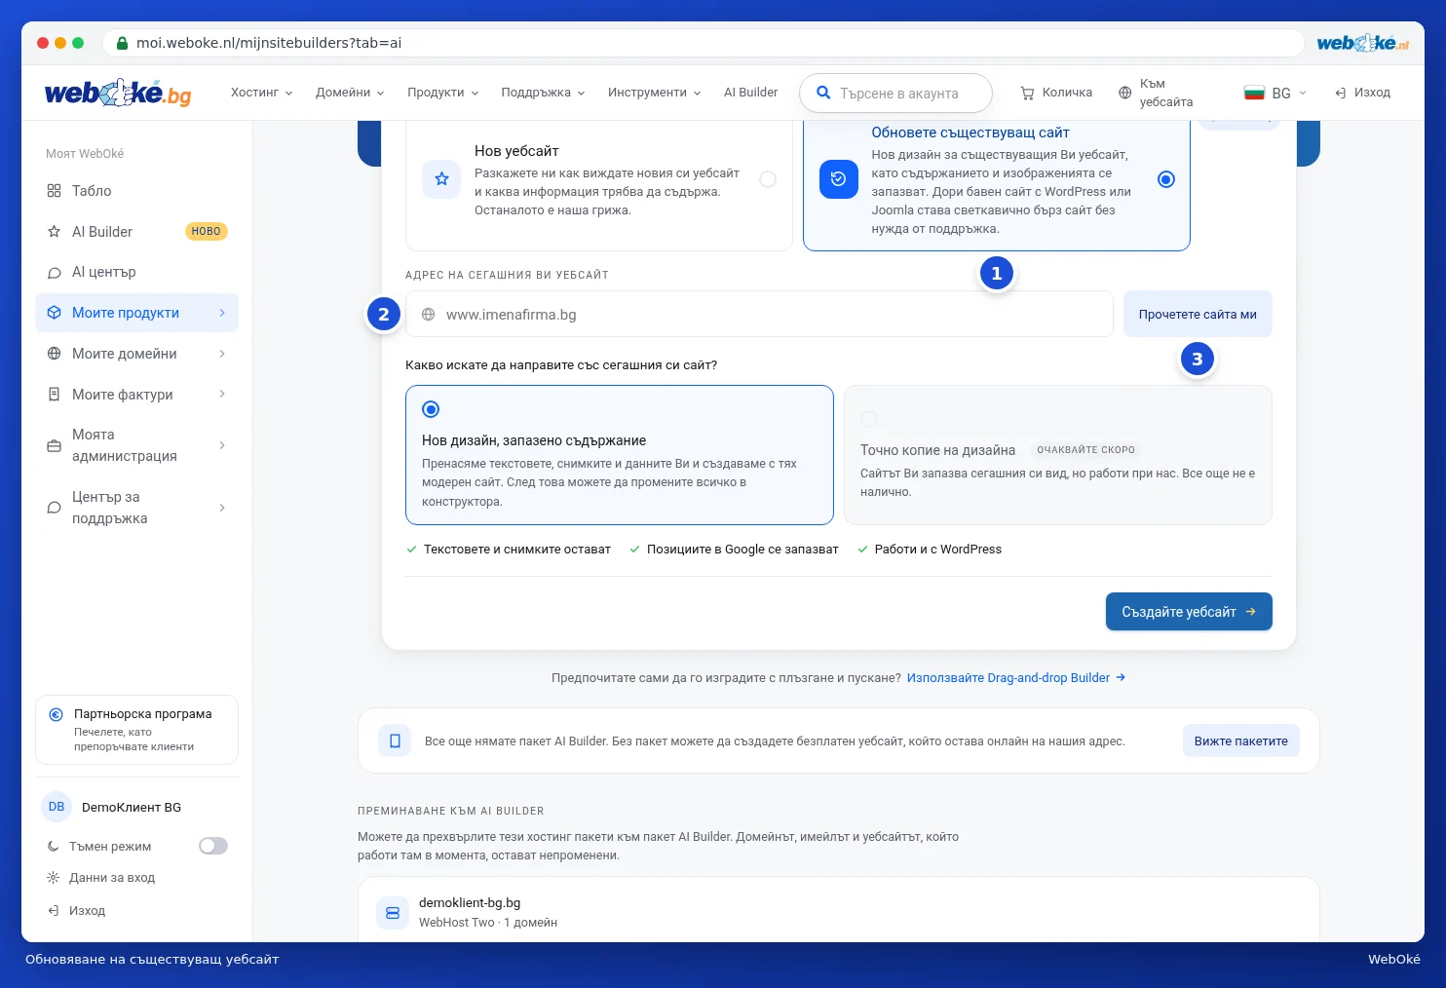The height and width of the screenshot is (988, 1446).
Task: Click the globe icon beside Към уебсайта
Action: click(1124, 93)
